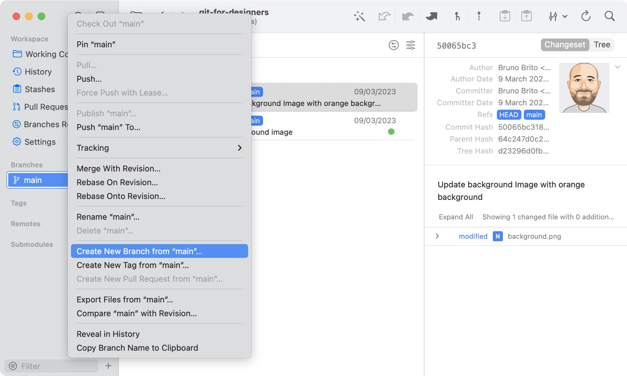The height and width of the screenshot is (376, 627).
Task: Open History in the Workspace sidebar
Action: (x=38, y=72)
